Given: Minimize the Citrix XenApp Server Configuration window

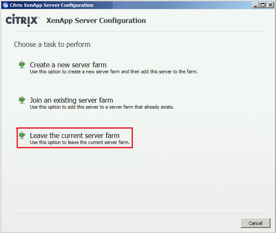Looking at the screenshot, I should (x=256, y=5).
